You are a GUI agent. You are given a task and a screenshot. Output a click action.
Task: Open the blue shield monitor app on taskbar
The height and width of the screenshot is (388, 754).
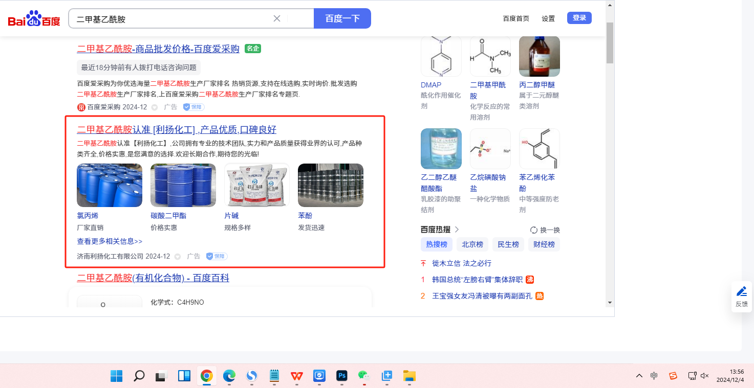319,376
